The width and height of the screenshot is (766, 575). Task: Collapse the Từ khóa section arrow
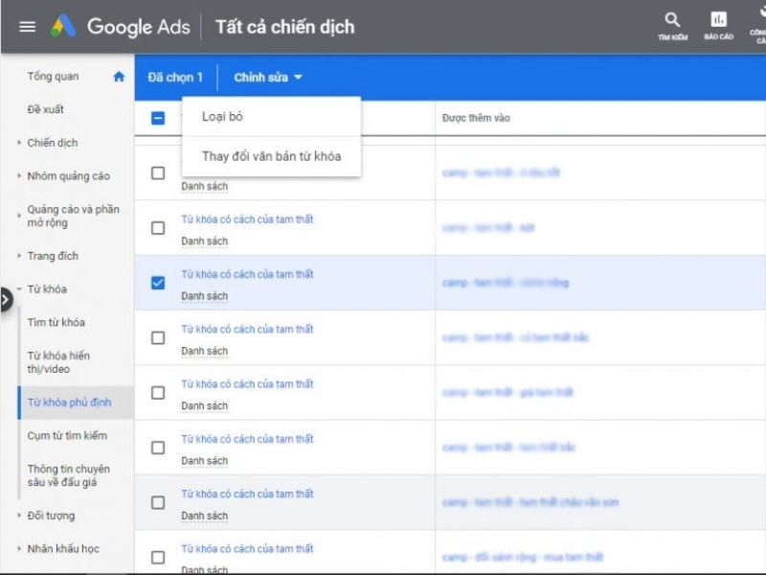[x=19, y=288]
